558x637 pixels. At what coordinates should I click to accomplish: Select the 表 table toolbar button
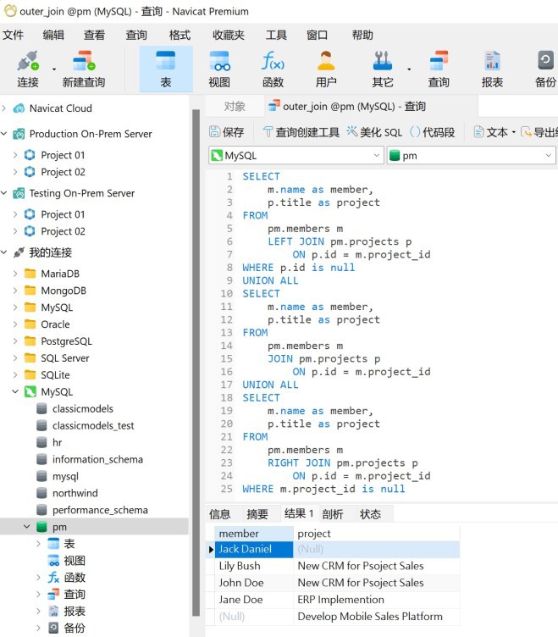[x=166, y=69]
